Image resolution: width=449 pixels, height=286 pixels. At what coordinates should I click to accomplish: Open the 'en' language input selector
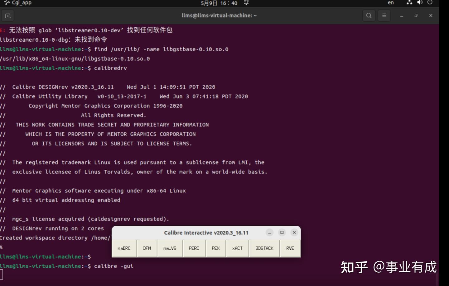(x=390, y=2)
